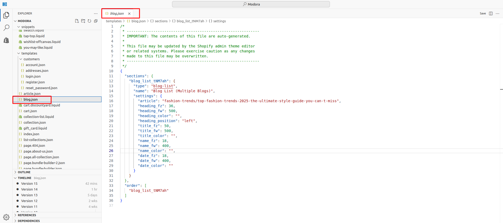Open the Explorer view in activity bar
503x223 pixels.
click(6, 15)
